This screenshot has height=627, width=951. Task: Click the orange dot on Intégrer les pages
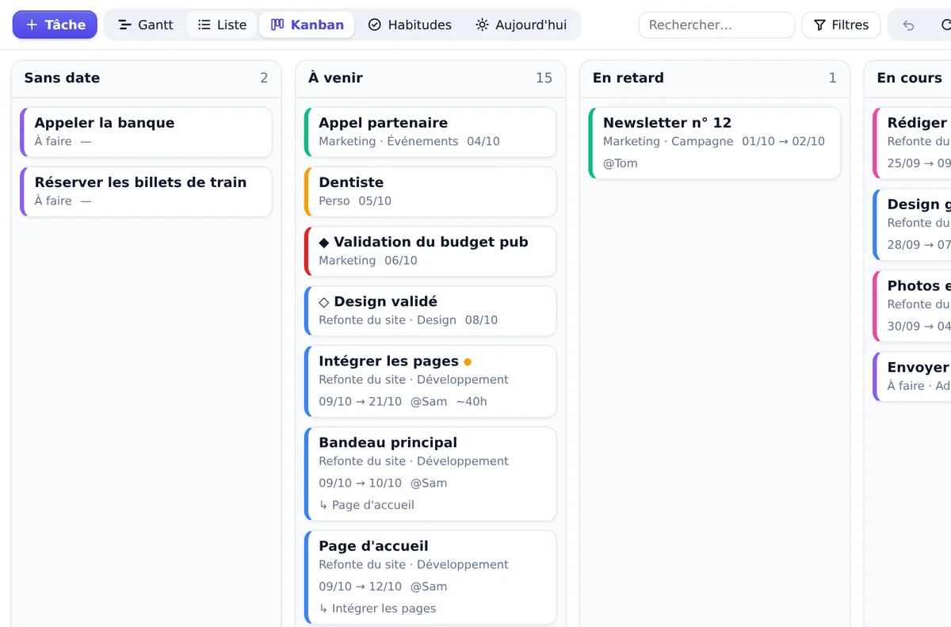coord(468,361)
